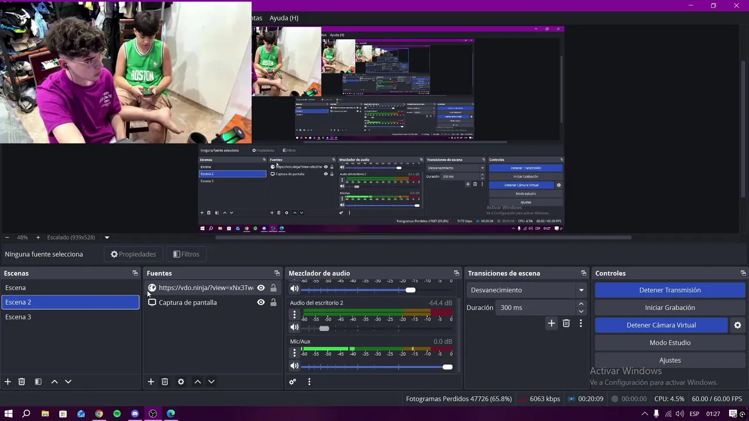Open transition options three-dot menu
This screenshot has width=749, height=421.
(580, 323)
